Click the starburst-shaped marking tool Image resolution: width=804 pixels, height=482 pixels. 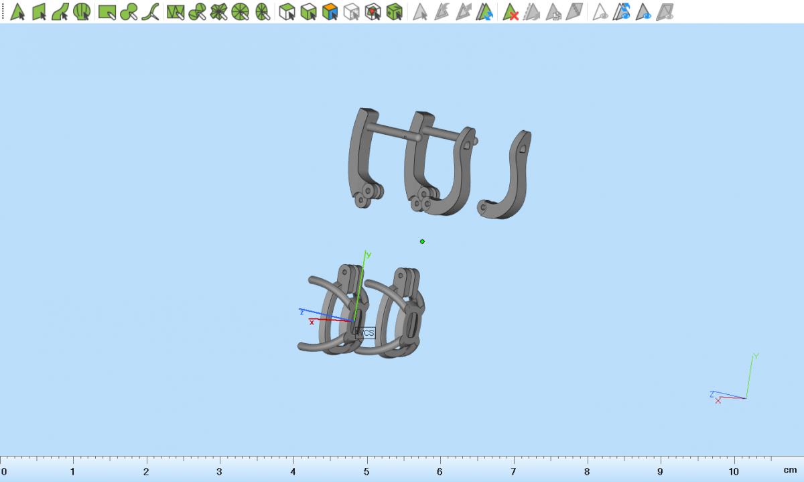click(218, 11)
